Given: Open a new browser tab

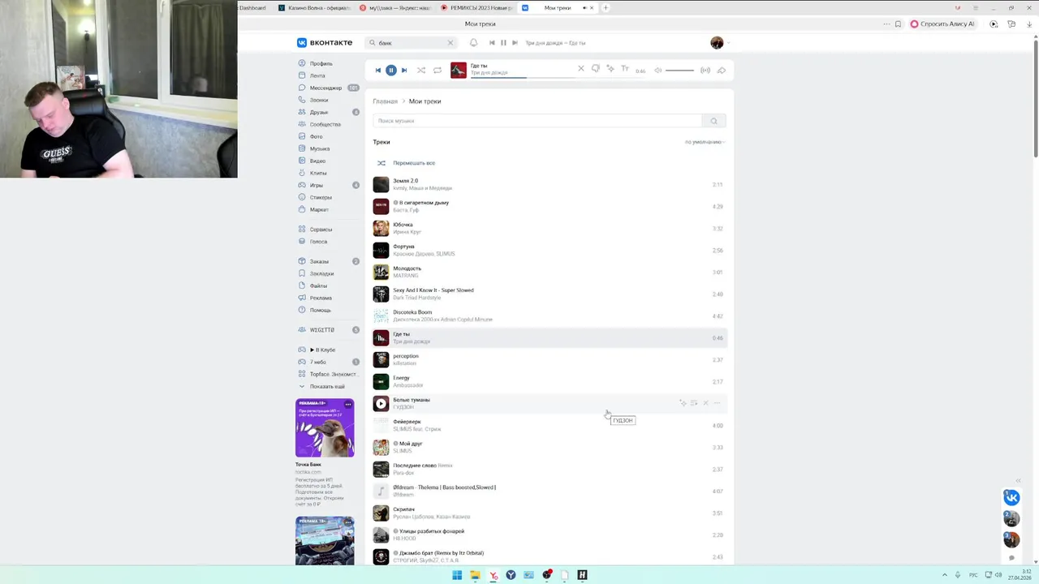Looking at the screenshot, I should pyautogui.click(x=606, y=8).
